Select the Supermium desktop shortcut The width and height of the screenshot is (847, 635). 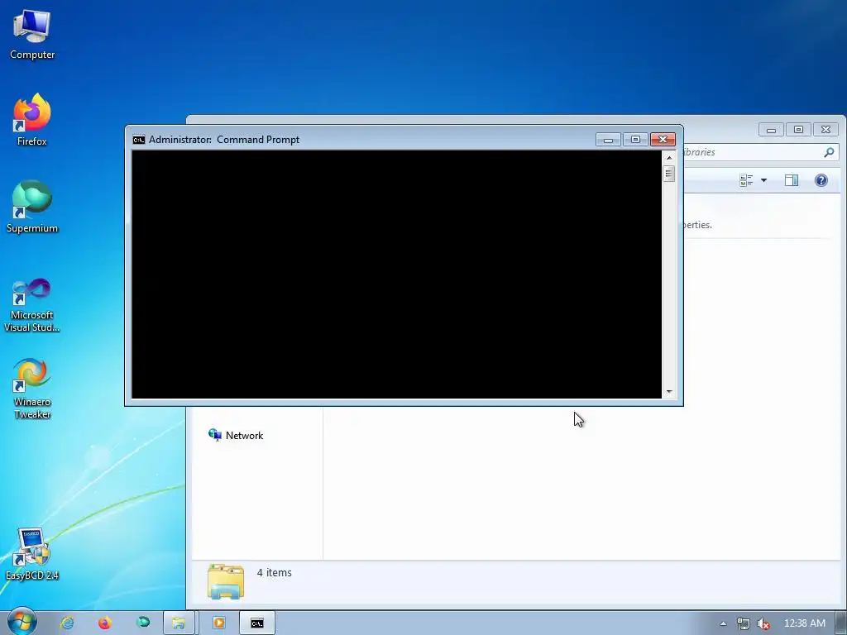32,207
